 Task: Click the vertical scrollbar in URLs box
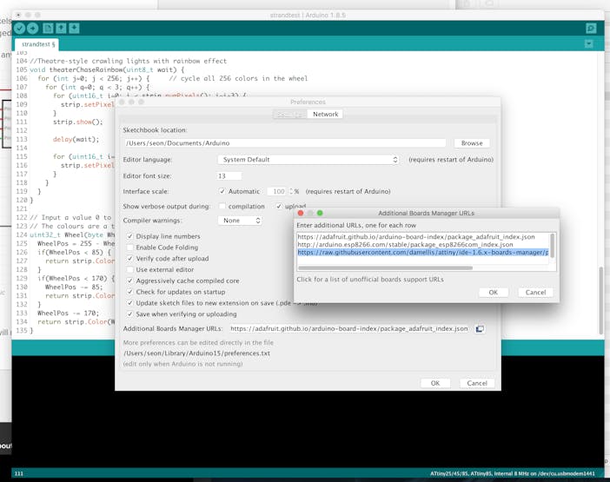pyautogui.click(x=552, y=245)
